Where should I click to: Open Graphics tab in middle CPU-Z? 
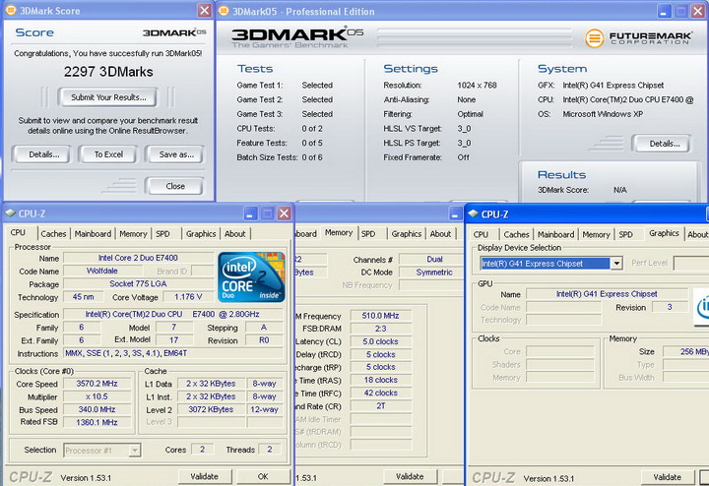click(406, 234)
